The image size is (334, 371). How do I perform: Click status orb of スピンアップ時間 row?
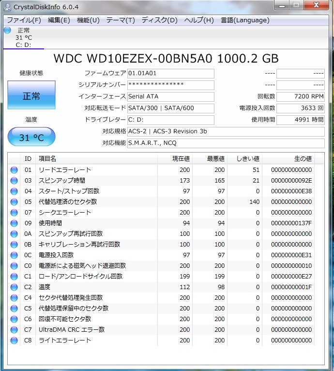14,181
